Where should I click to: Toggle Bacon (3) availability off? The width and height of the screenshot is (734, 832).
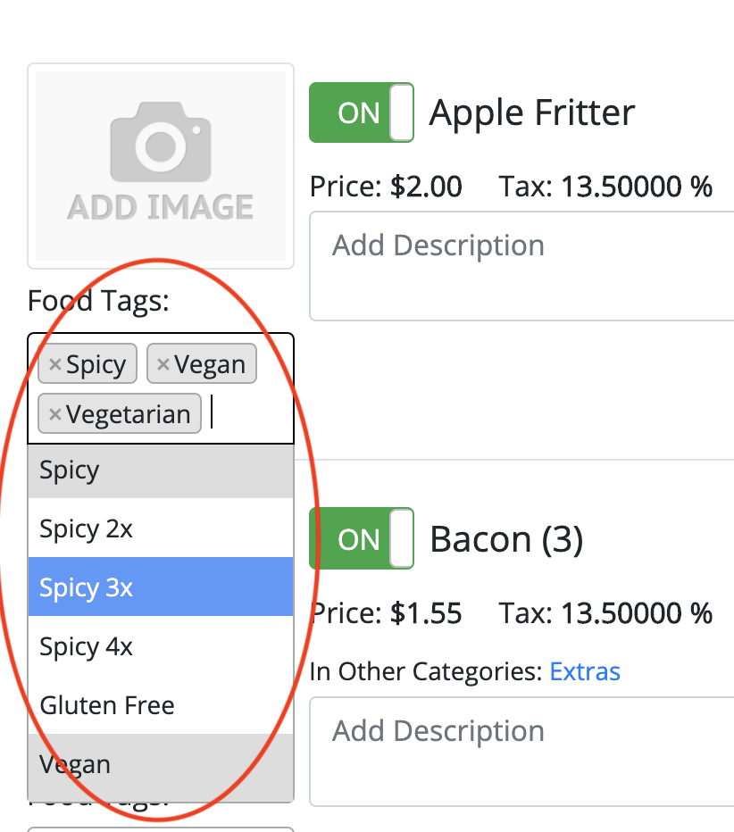point(361,538)
